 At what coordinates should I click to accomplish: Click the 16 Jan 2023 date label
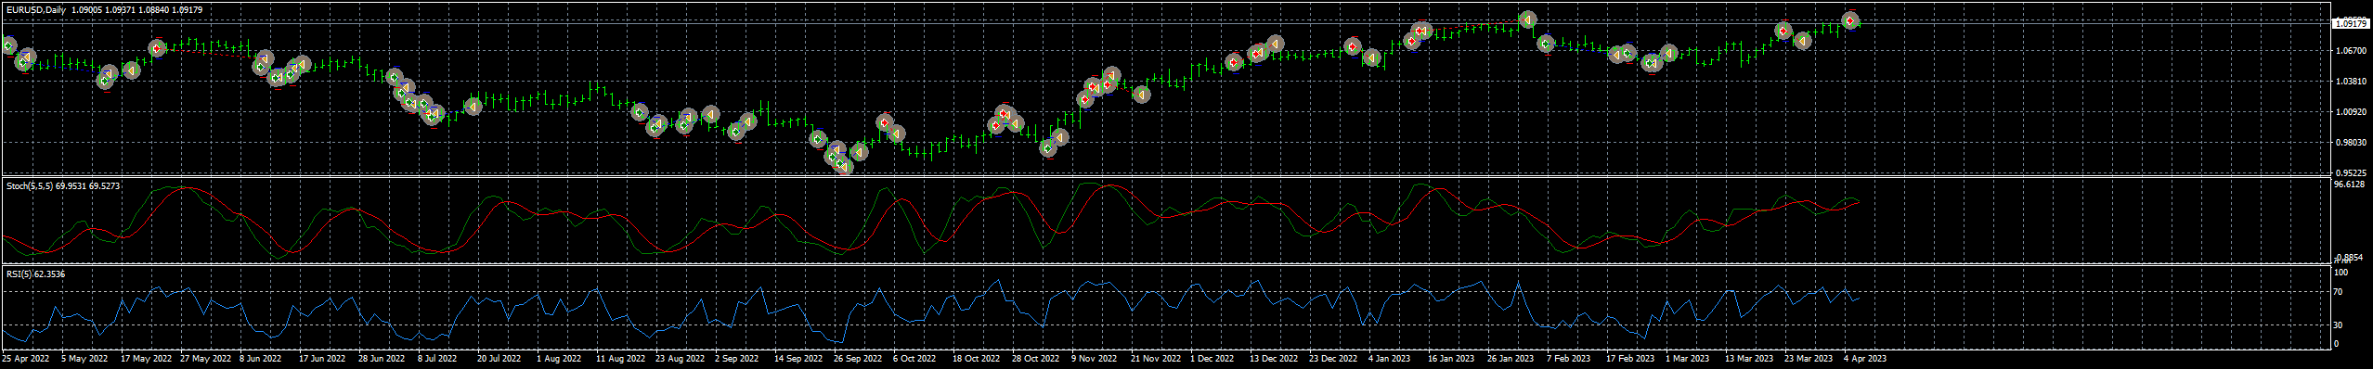click(1451, 358)
